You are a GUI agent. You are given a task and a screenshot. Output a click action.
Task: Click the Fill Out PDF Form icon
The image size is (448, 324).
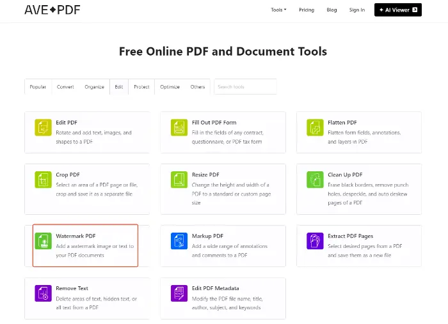coord(179,127)
